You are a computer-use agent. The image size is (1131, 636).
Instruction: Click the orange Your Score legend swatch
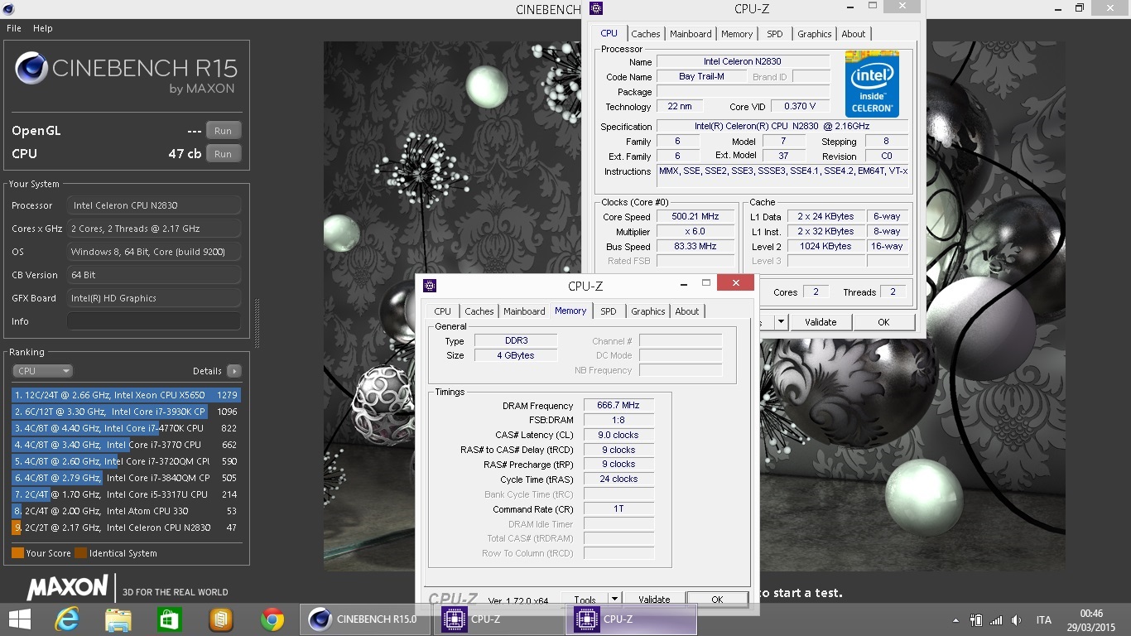pos(17,553)
